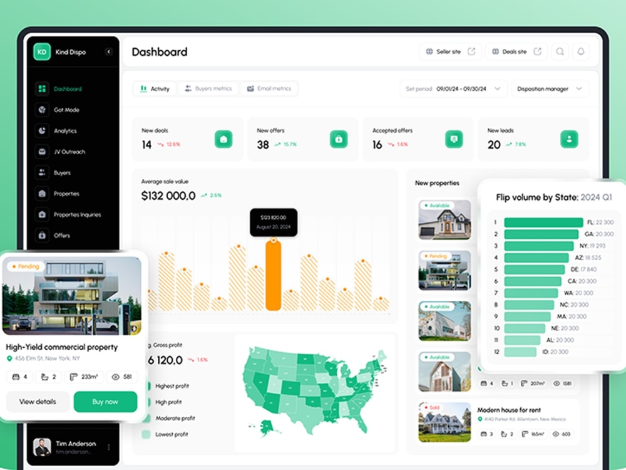Click the Tim Anderson avatar
This screenshot has height=470, width=626.
[42, 447]
